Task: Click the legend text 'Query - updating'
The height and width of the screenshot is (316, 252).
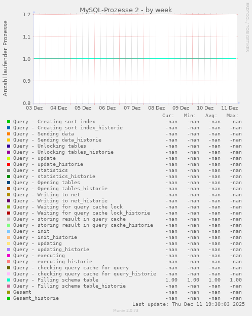Action: pos(38,243)
